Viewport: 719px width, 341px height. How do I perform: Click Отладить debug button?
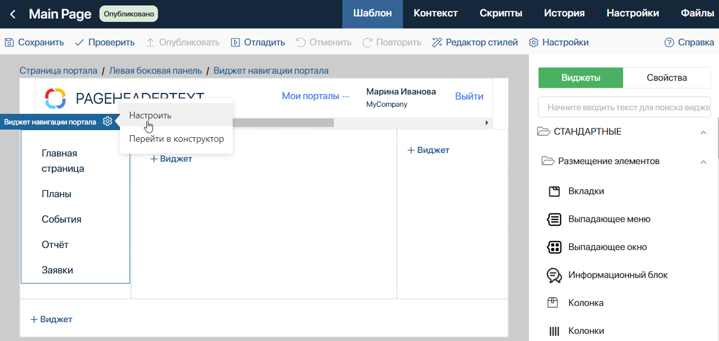(258, 42)
